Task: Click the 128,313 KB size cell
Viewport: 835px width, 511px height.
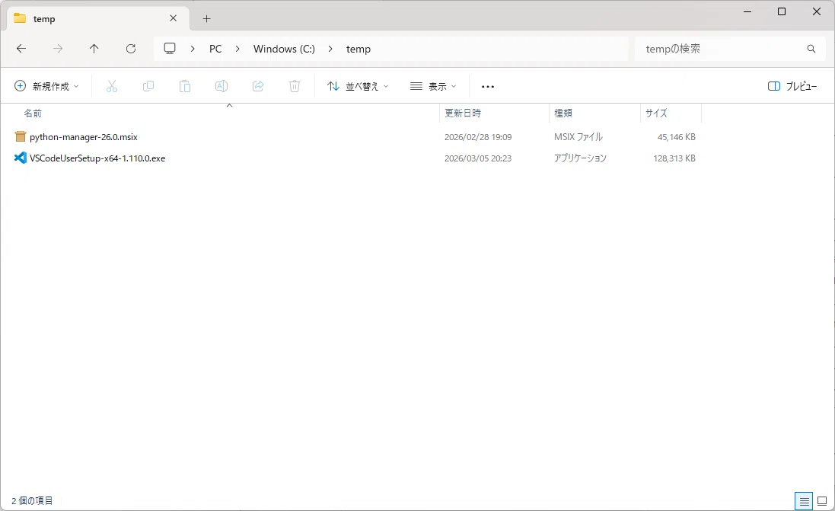Action: [674, 158]
